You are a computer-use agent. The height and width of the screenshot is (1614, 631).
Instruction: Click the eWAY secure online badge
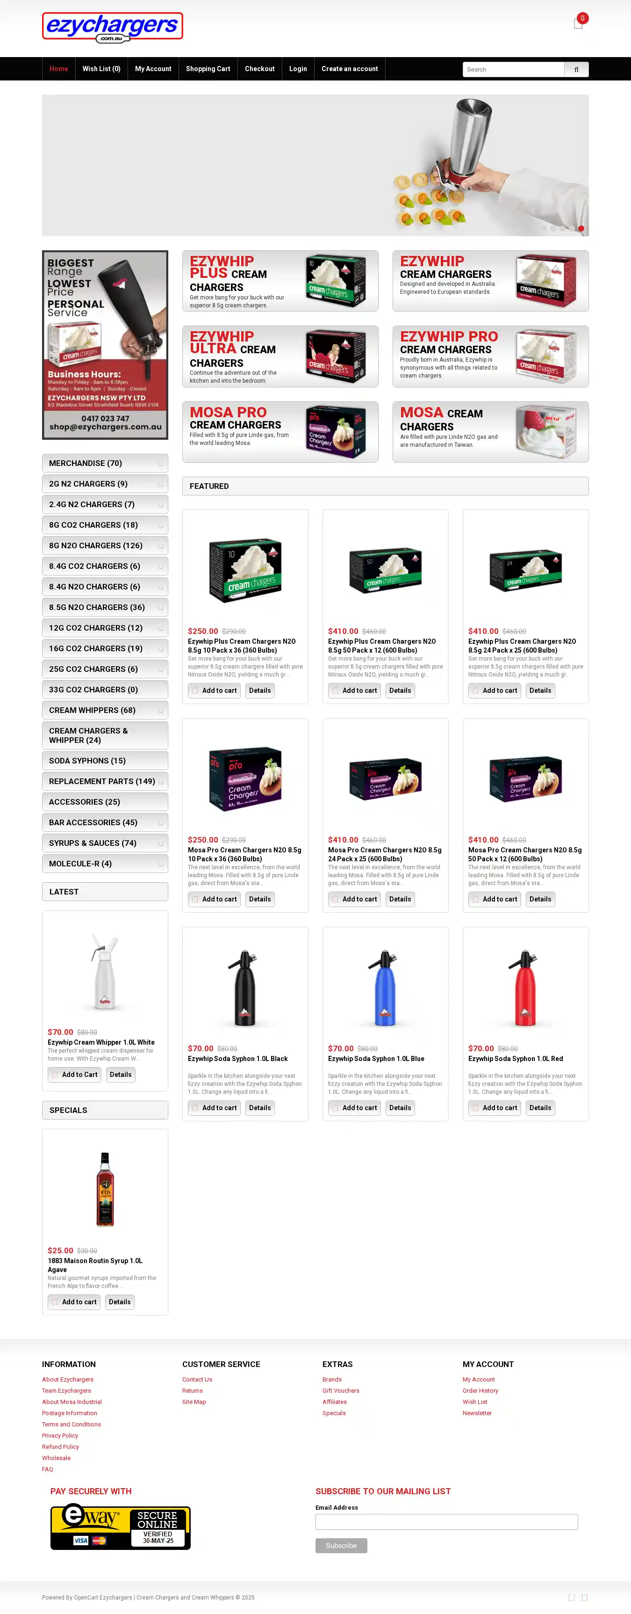[x=121, y=1527]
